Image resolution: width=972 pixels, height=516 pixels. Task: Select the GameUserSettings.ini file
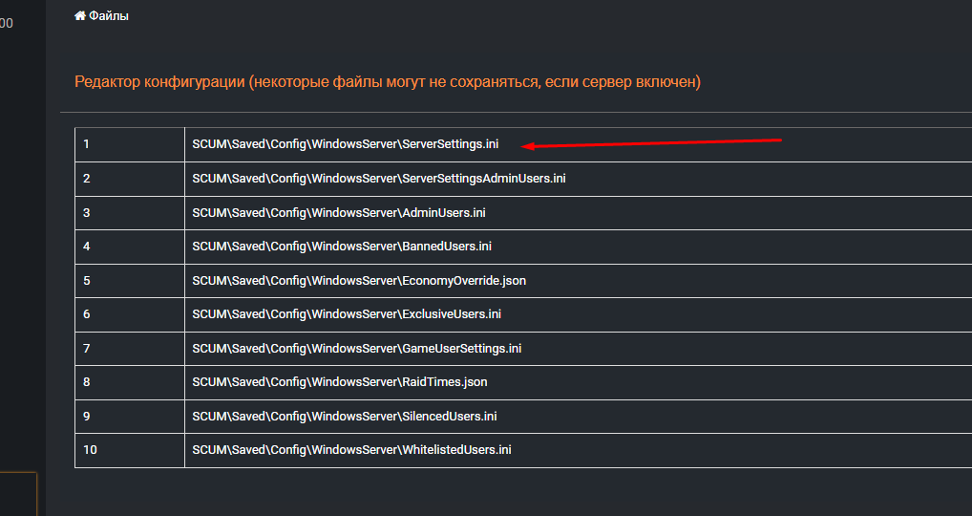[356, 349]
